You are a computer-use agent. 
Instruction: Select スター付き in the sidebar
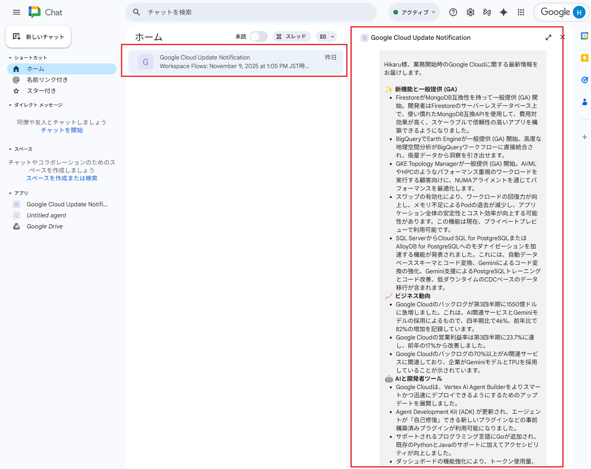41,91
